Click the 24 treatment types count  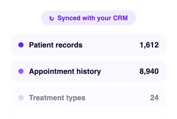pyautogui.click(x=154, y=98)
